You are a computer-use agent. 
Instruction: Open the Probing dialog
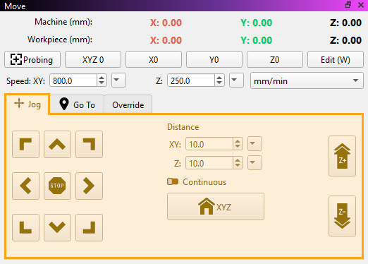click(x=32, y=59)
